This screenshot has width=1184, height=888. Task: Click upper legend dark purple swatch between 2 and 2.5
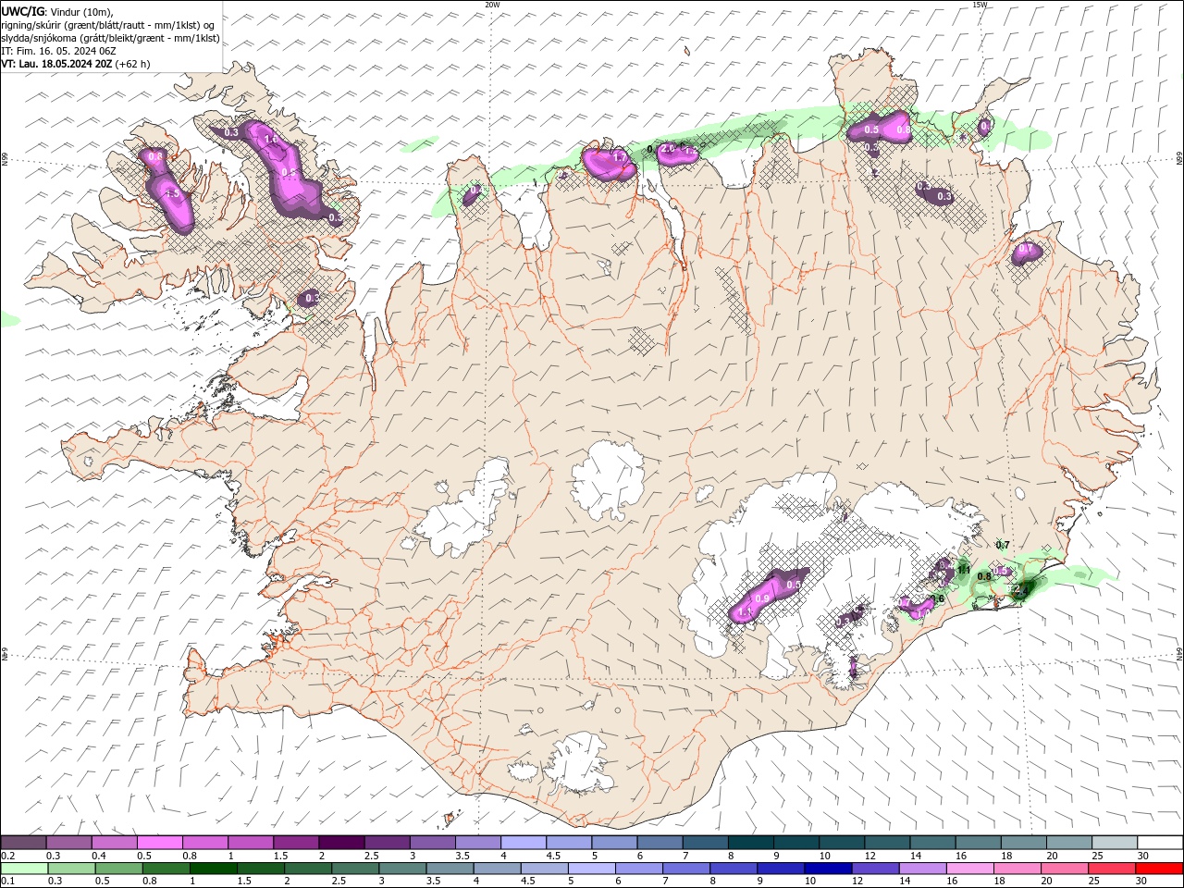click(340, 843)
